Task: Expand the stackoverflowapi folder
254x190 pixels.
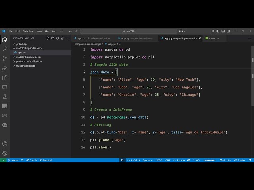Action: [25, 66]
